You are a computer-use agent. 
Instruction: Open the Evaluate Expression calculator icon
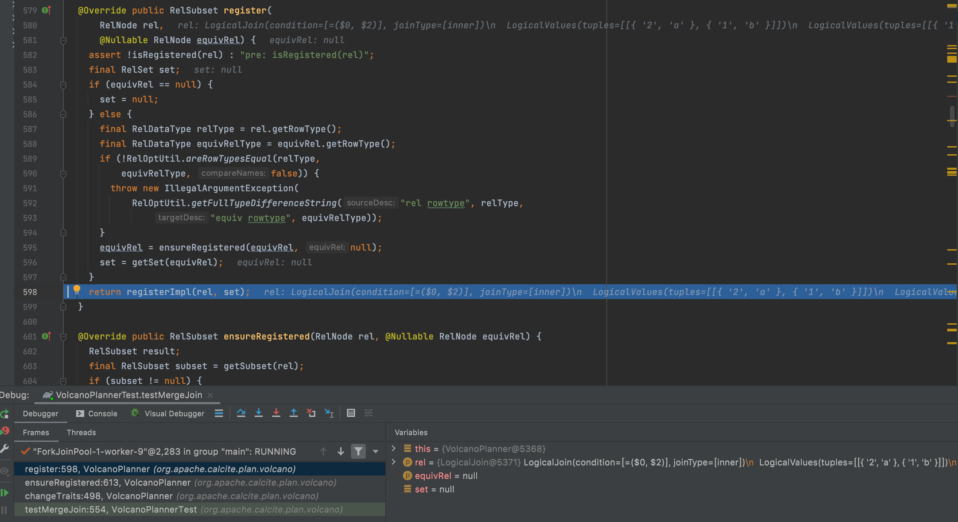pyautogui.click(x=351, y=413)
